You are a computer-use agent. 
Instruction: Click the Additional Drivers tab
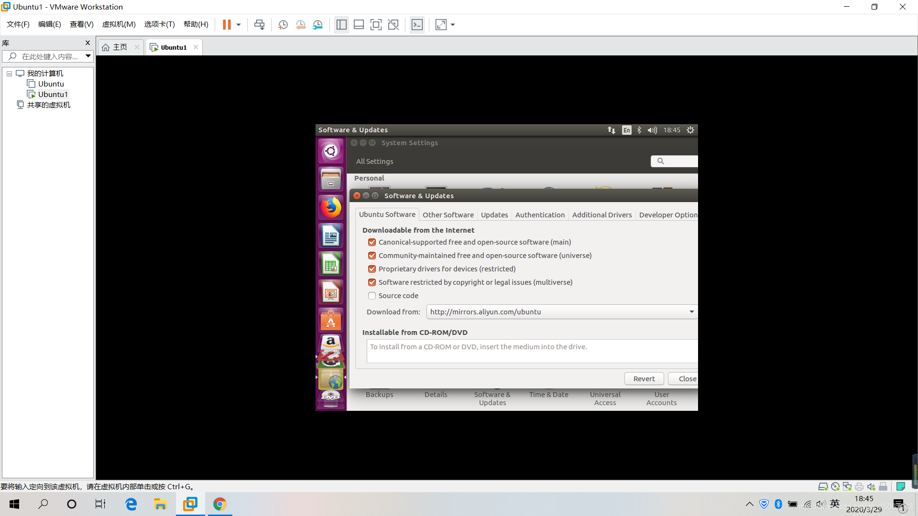(602, 215)
